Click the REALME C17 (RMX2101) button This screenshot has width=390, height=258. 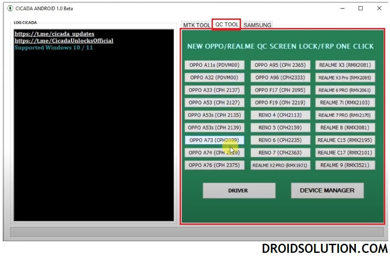click(345, 152)
